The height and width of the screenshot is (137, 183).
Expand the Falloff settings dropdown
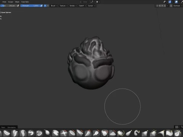point(82,6)
